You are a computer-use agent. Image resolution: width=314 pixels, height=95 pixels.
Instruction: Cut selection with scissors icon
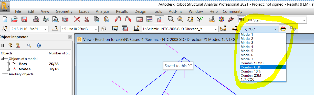[x=87, y=19]
